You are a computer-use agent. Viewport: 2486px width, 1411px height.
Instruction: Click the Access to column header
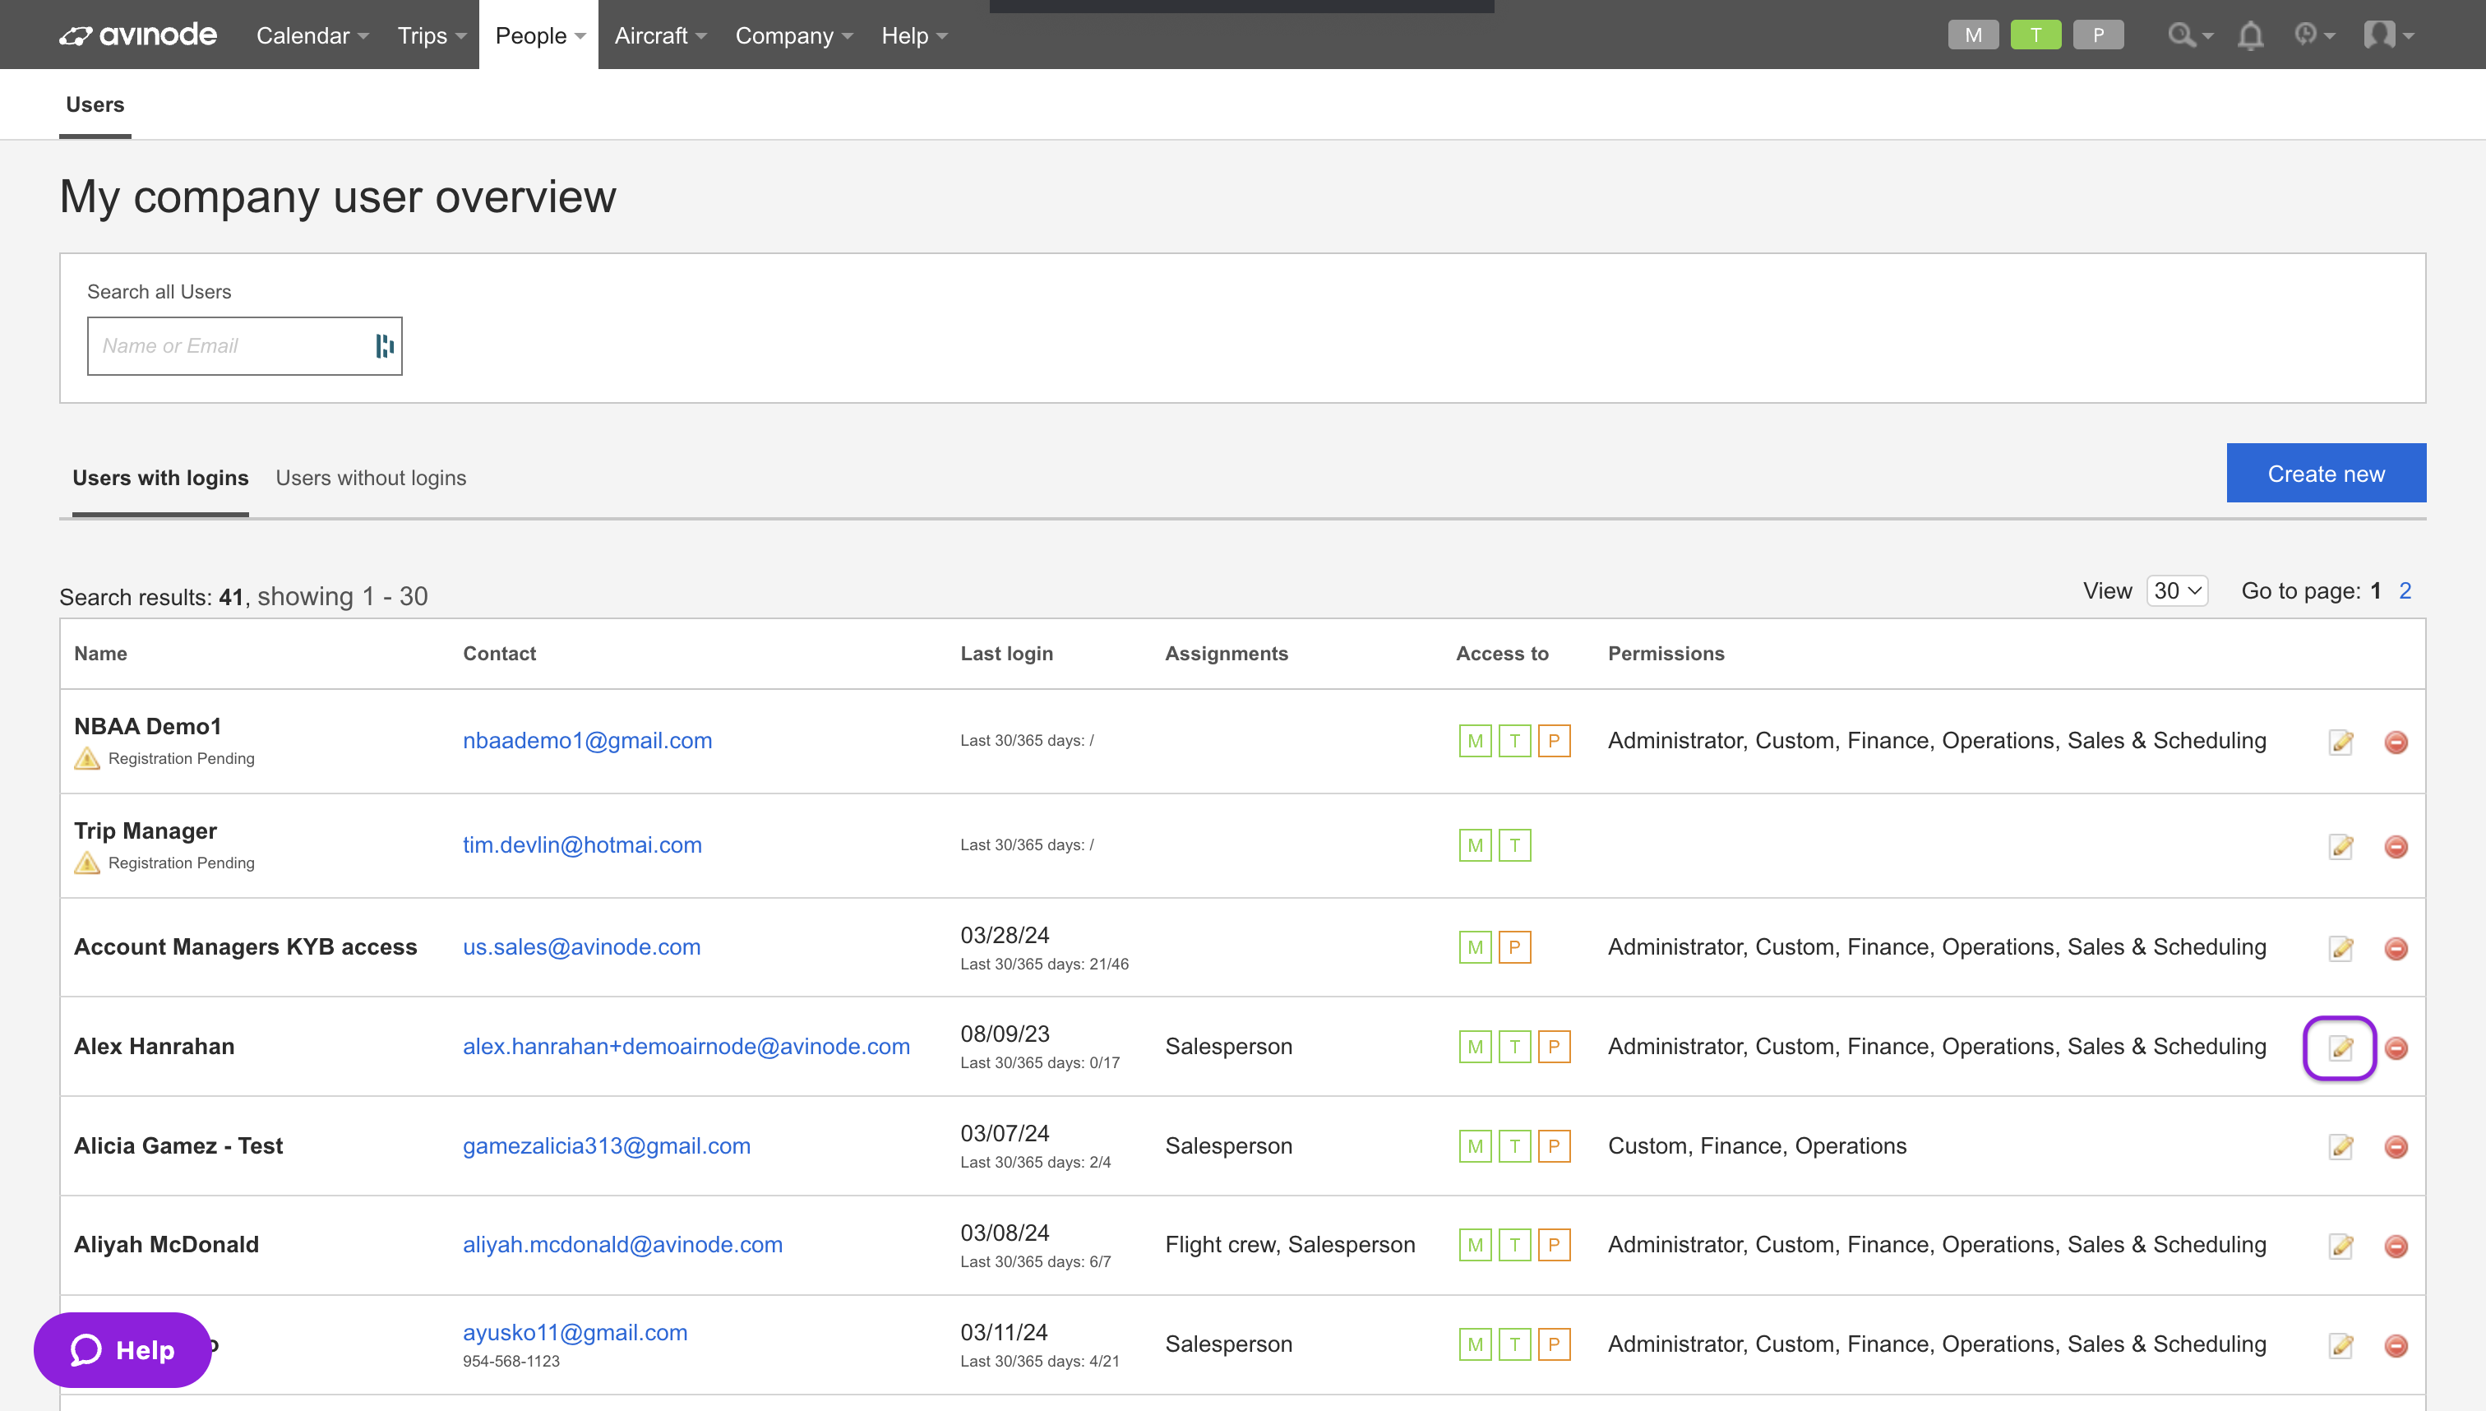(x=1503, y=655)
